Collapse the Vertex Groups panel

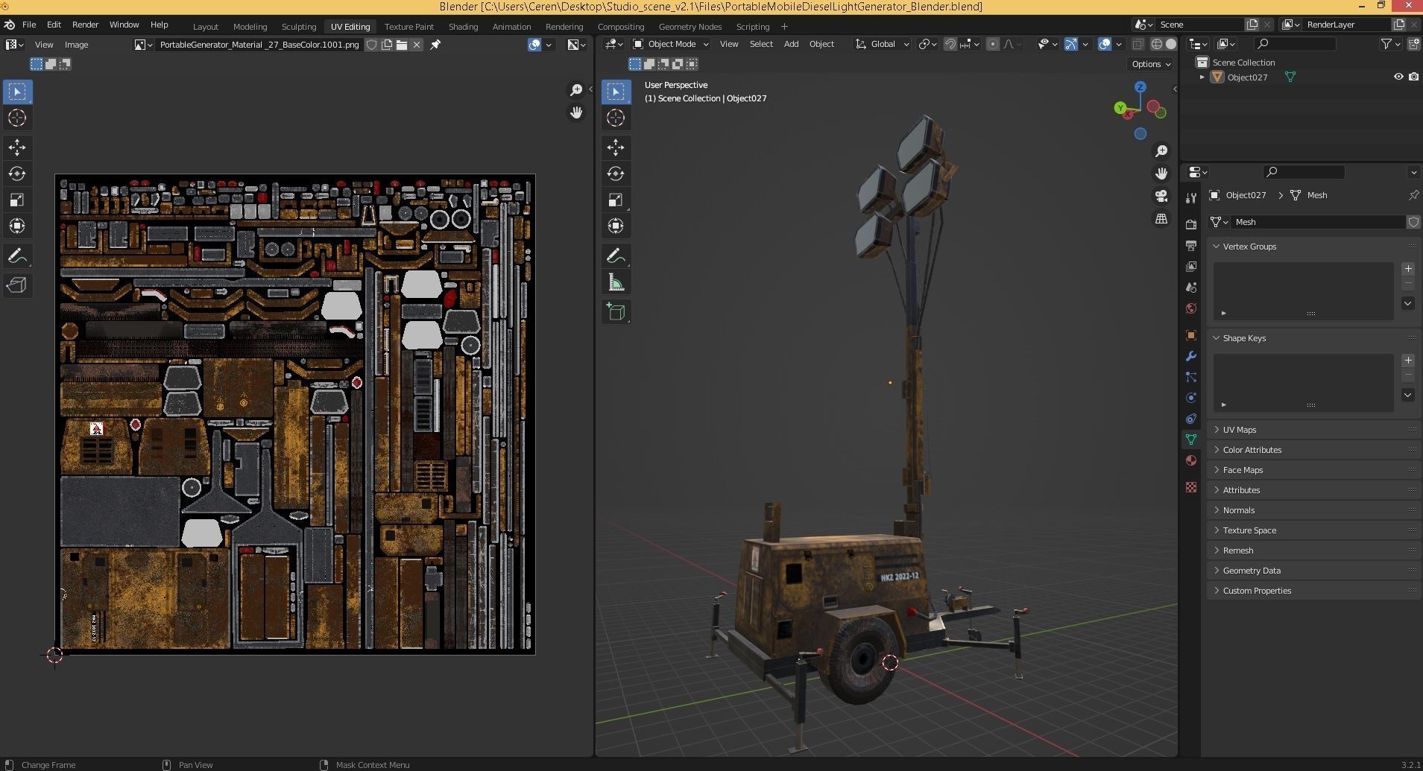tap(1313, 247)
